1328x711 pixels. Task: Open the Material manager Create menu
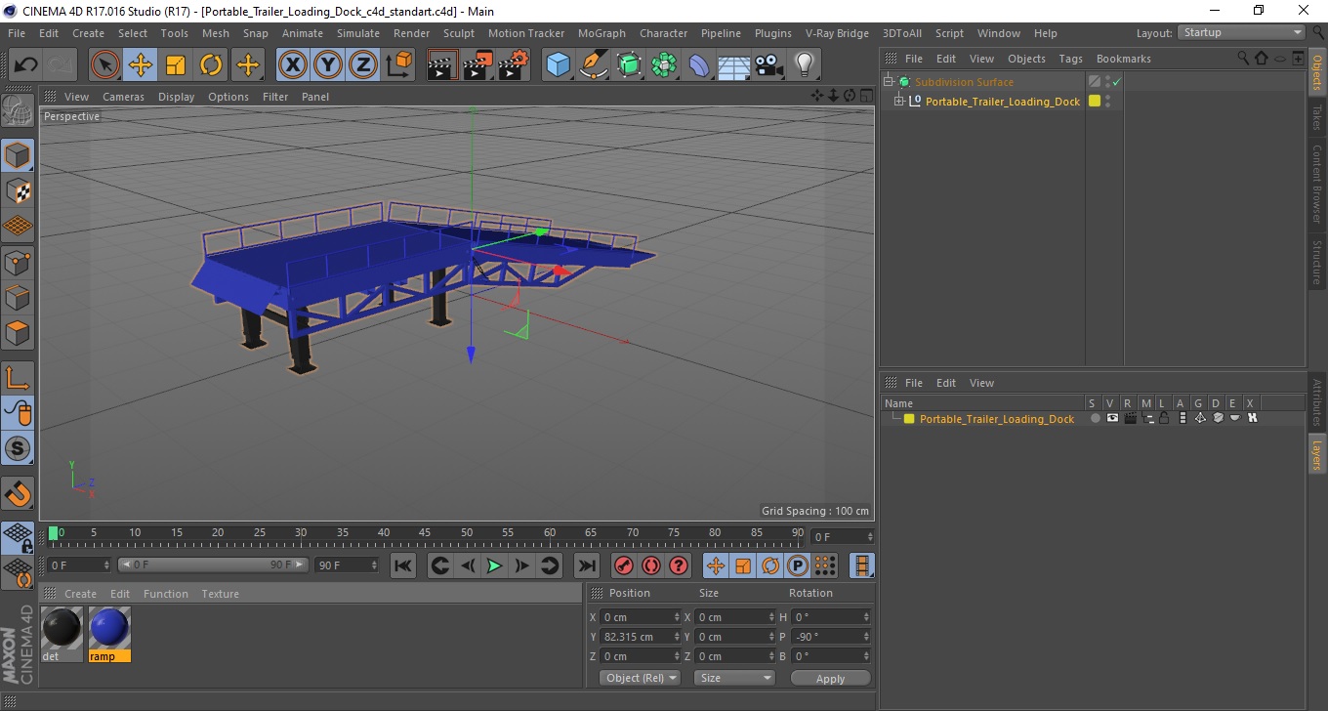(80, 594)
